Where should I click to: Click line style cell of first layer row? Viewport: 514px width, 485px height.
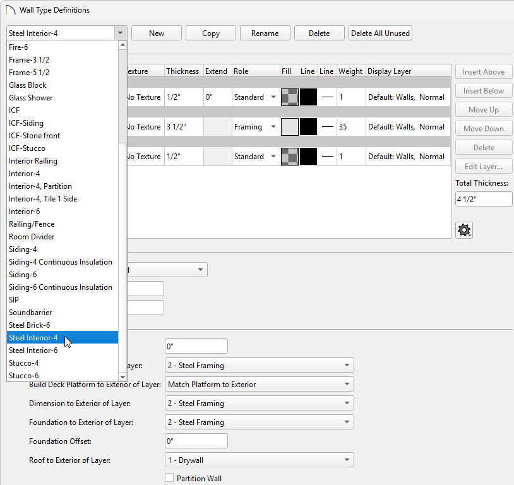327,97
